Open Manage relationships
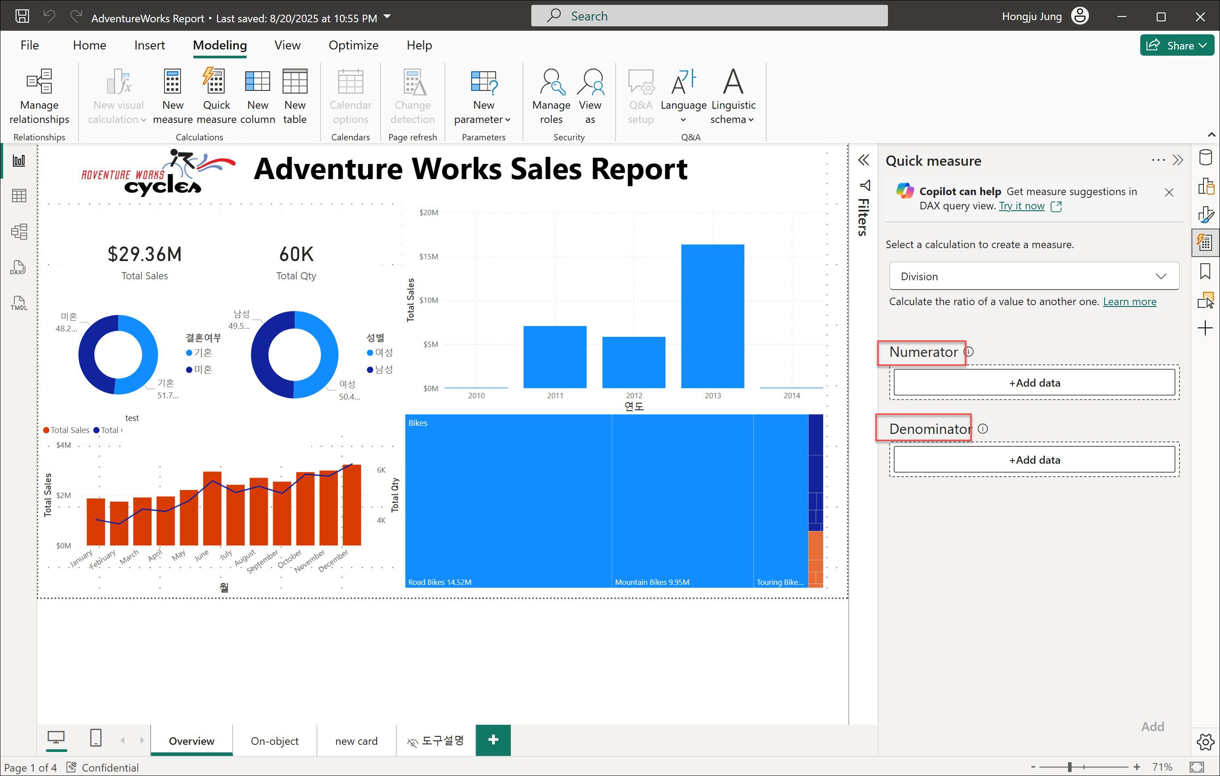 (x=39, y=97)
